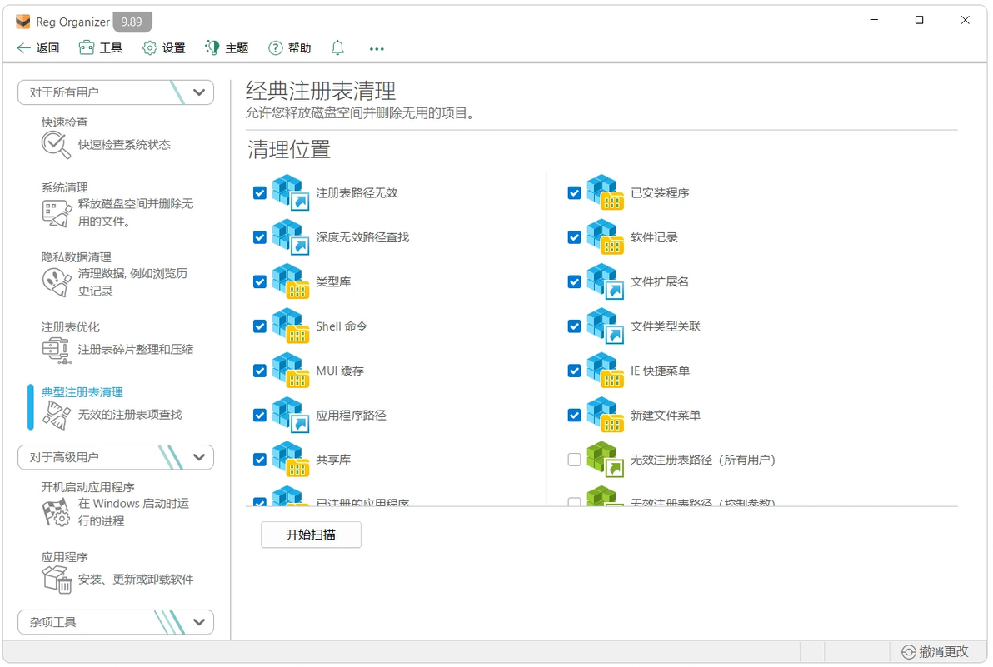Uncheck the 文件类型关联 checkbox
This screenshot has height=667, width=993.
point(575,326)
